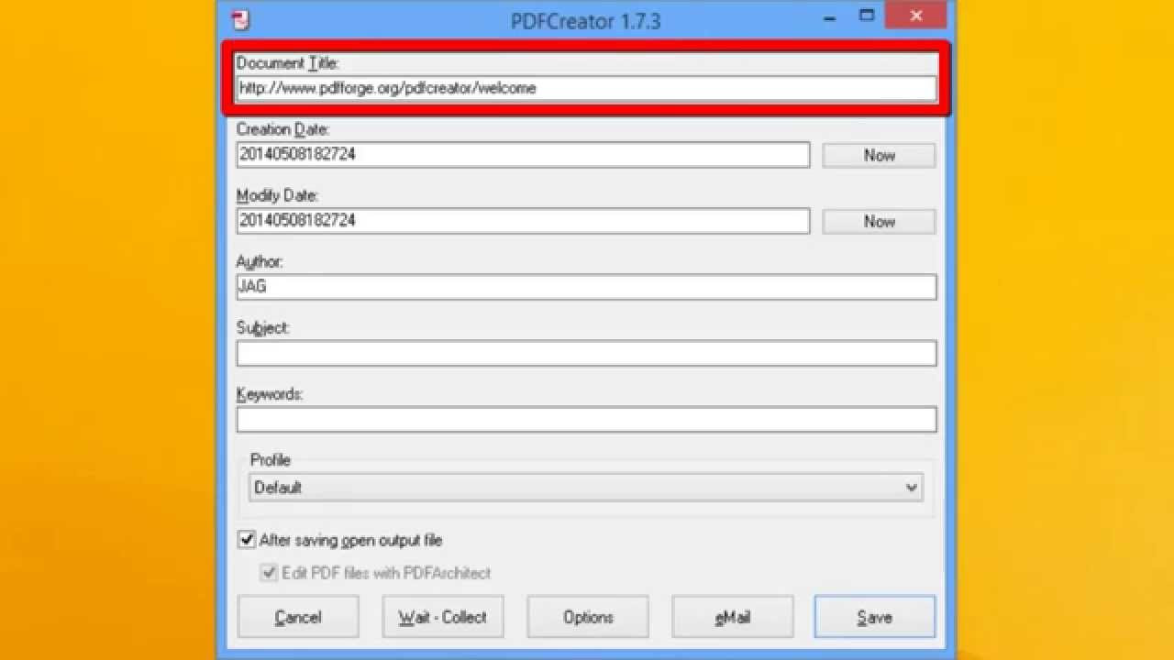Set Modify Date with its Now button
1174x660 pixels.
[879, 221]
